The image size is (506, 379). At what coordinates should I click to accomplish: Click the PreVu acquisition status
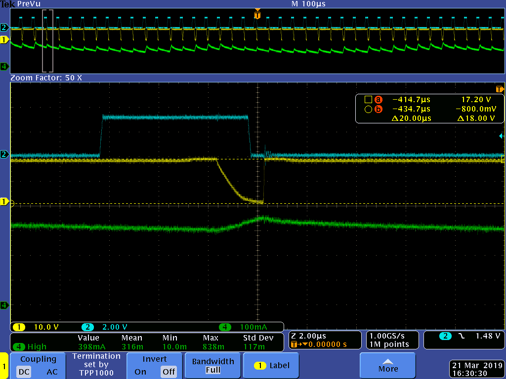tap(29, 4)
